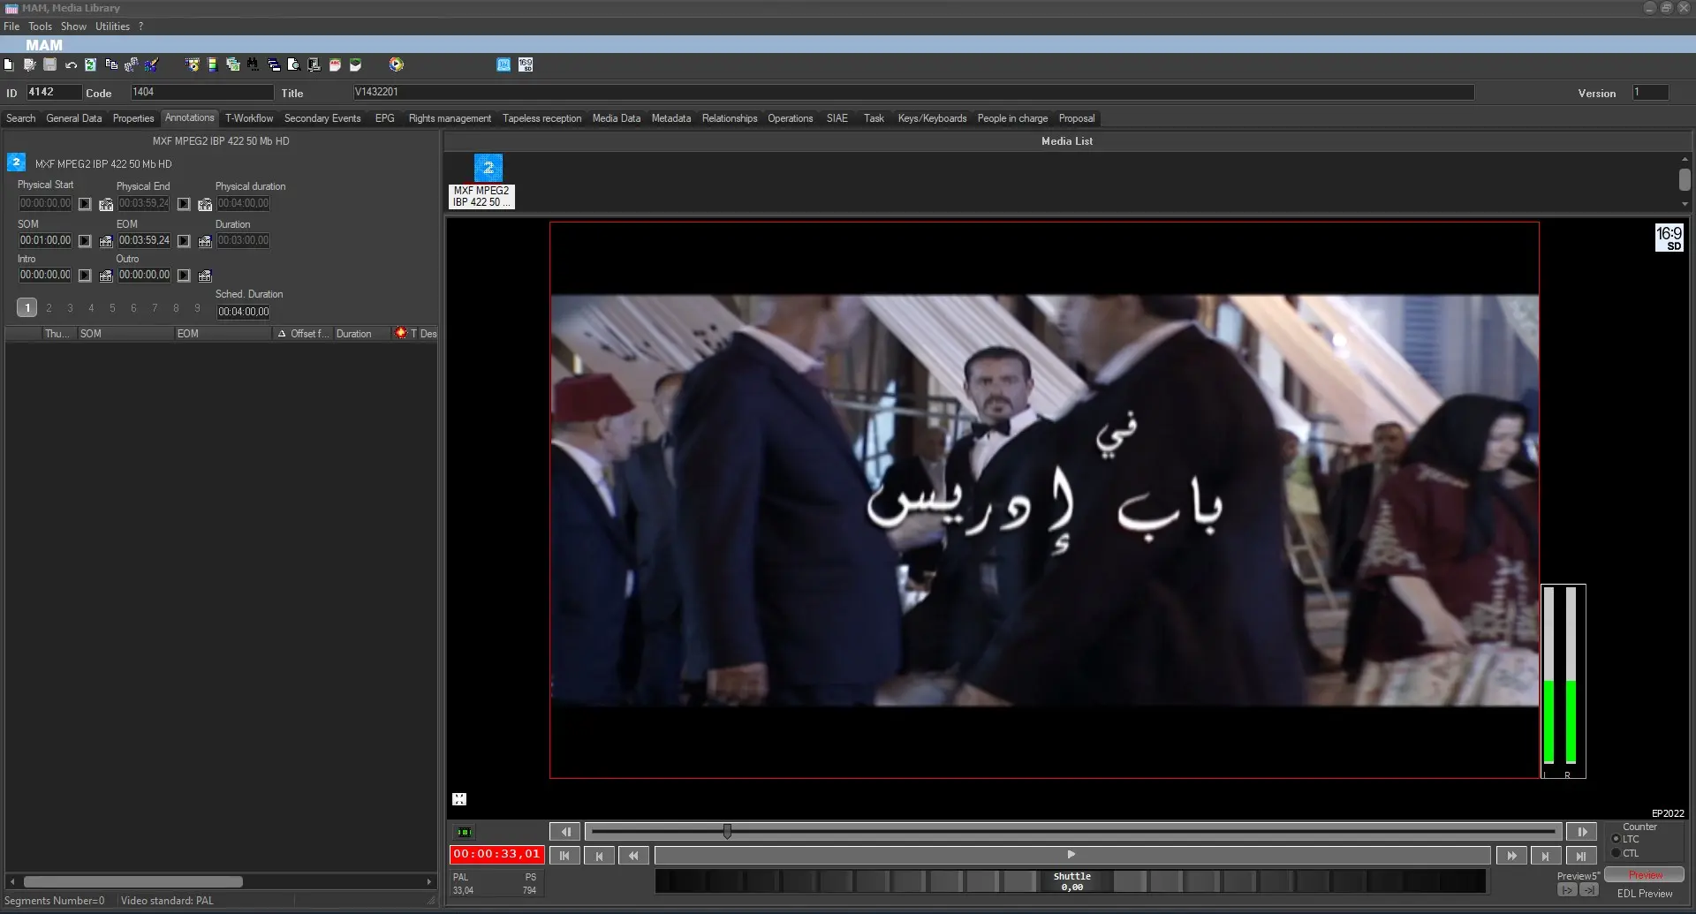The width and height of the screenshot is (1696, 914).
Task: Go to EOM timecode cue button
Action: [x=184, y=241]
